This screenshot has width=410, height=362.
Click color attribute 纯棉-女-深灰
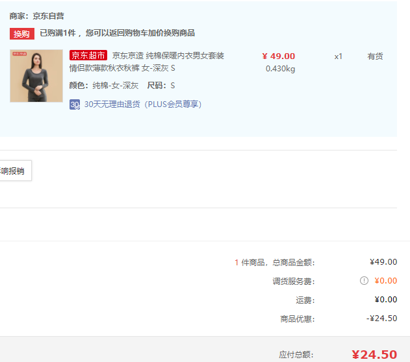click(115, 86)
